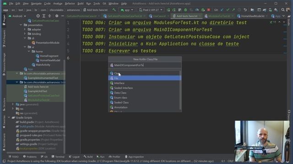Viewport: 293px width, 164px height.
Task: Open the Terminal tool window
Action: 58,157
